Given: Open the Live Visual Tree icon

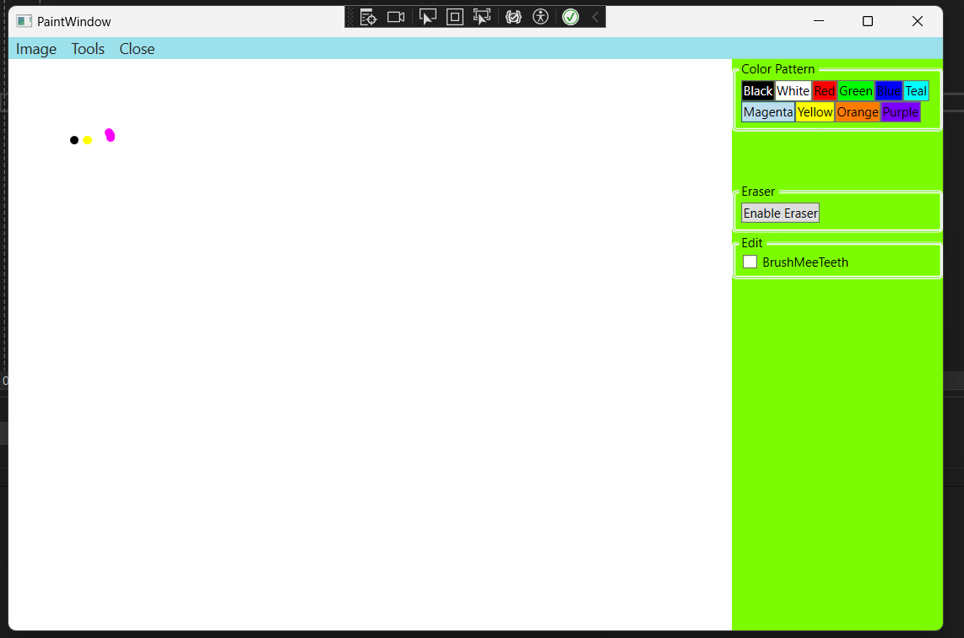Looking at the screenshot, I should click(x=368, y=17).
